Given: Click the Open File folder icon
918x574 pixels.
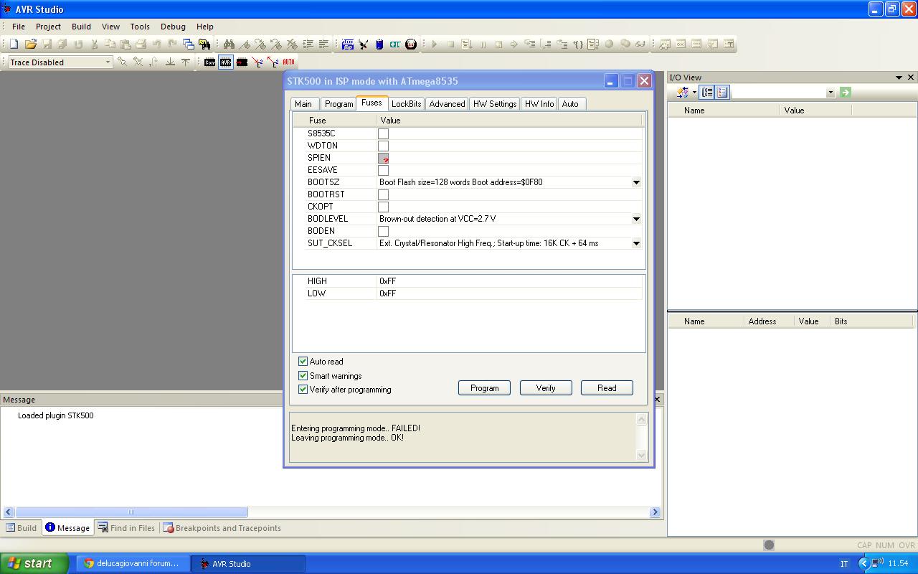Looking at the screenshot, I should coord(30,44).
